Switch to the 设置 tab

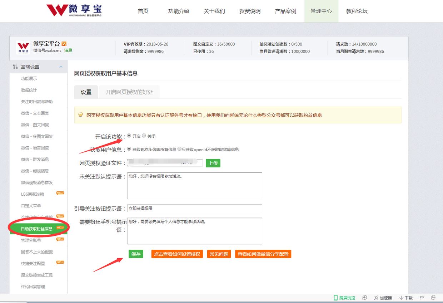pyautogui.click(x=86, y=92)
